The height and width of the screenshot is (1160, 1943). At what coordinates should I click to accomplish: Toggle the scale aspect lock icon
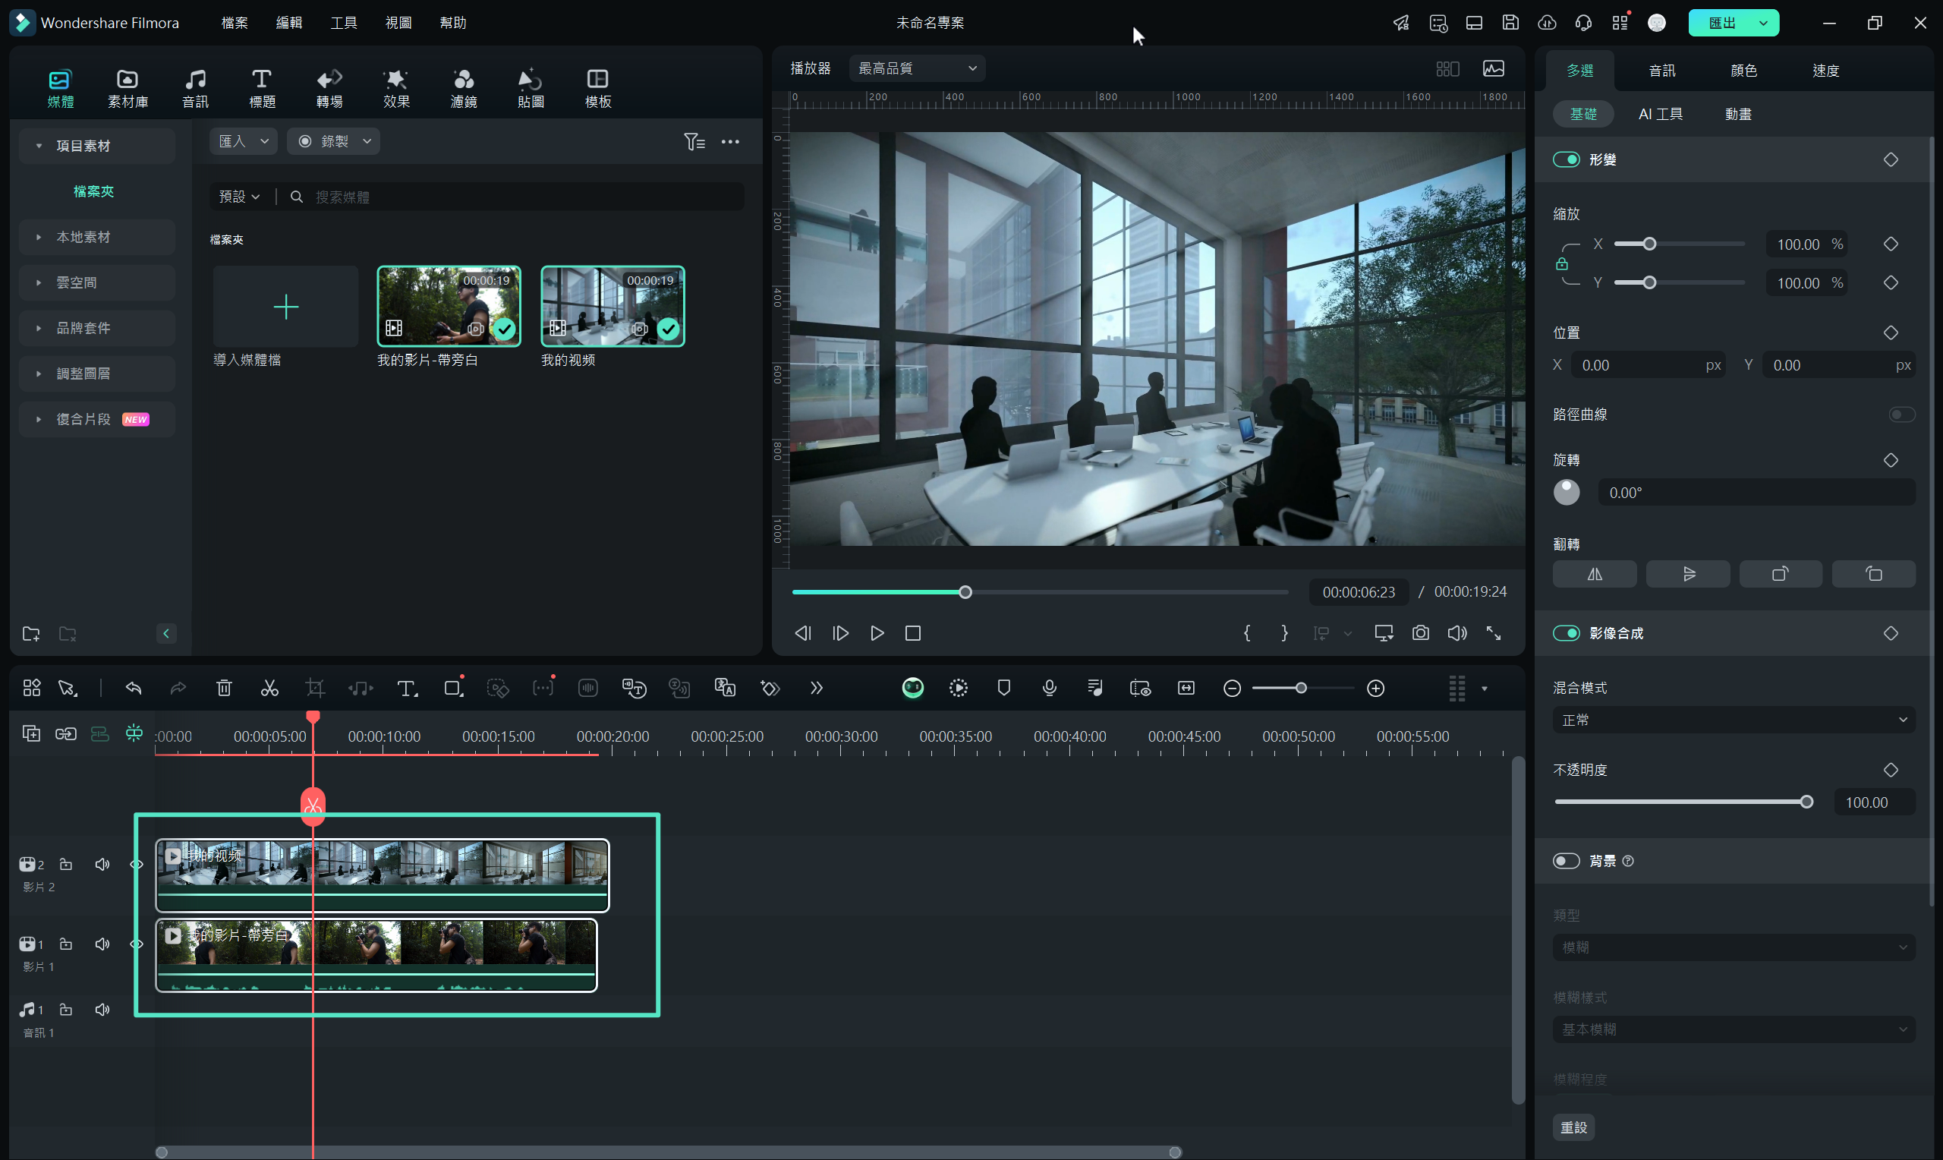(x=1562, y=264)
